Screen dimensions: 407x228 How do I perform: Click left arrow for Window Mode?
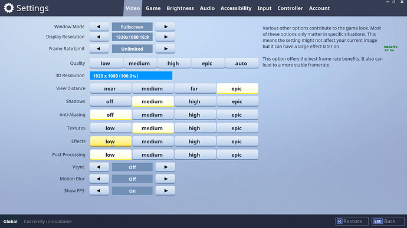[99, 27]
